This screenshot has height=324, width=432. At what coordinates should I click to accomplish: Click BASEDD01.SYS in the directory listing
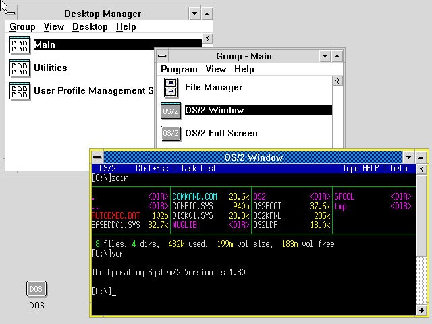pyautogui.click(x=115, y=225)
